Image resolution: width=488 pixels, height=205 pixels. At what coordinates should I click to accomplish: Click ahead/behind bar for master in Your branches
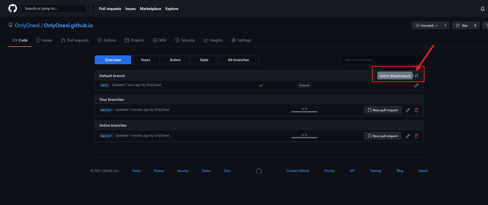(x=304, y=110)
